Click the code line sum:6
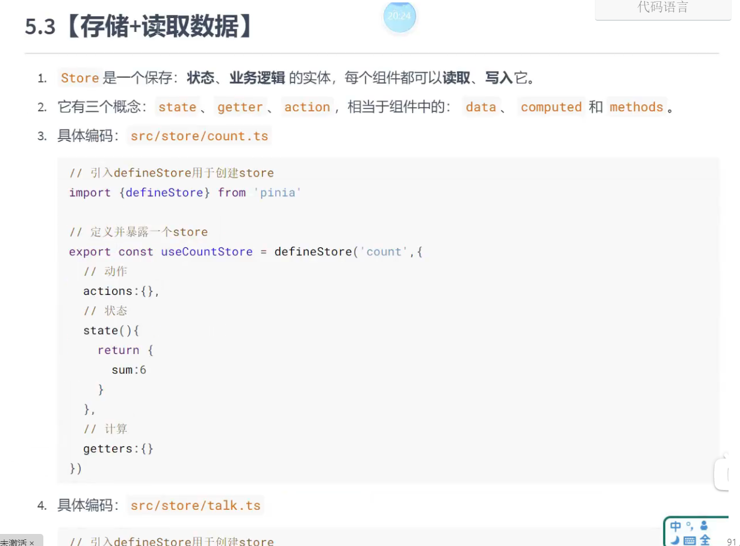740x546 pixels. [129, 370]
